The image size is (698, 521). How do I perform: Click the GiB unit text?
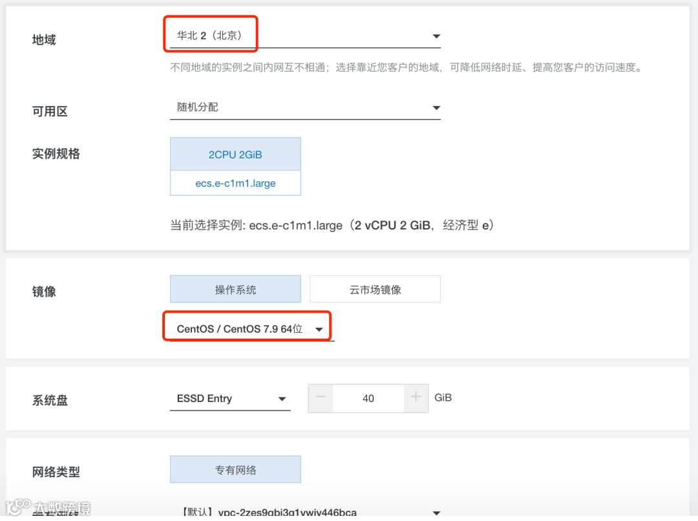[443, 398]
